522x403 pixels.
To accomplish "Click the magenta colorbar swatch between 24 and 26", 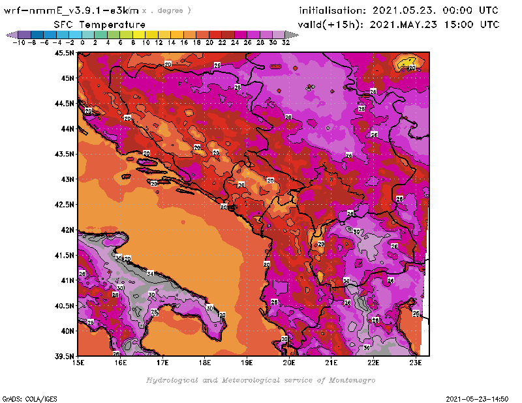I will (x=241, y=35).
